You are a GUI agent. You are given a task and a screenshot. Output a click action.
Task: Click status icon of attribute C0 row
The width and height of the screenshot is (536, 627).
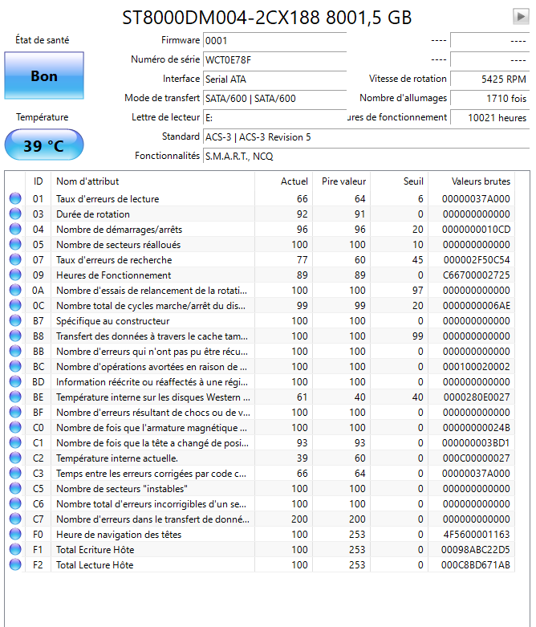pyautogui.click(x=15, y=427)
